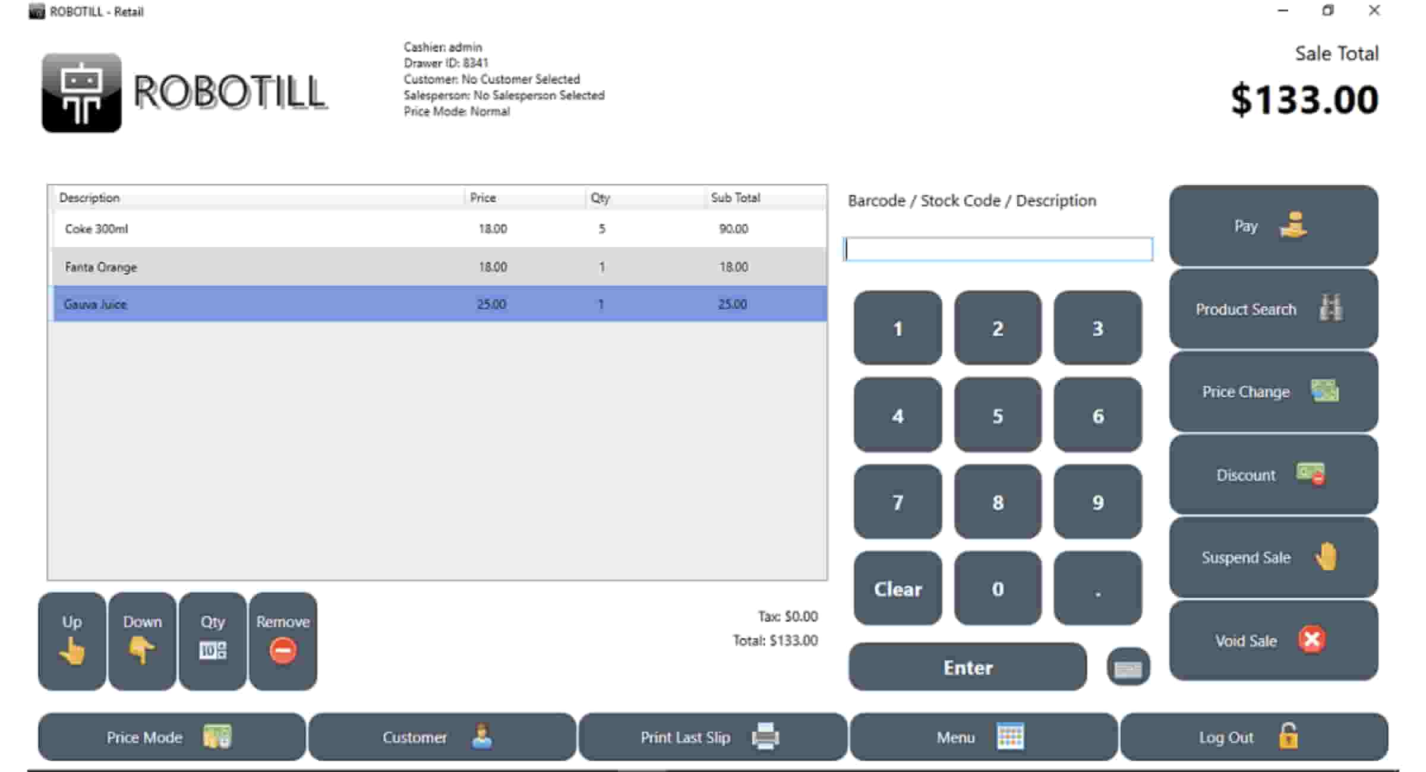
Task: Click the Discount banknote icon
Action: 1311,474
